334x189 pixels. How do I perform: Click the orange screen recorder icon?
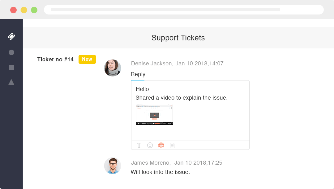point(161,145)
